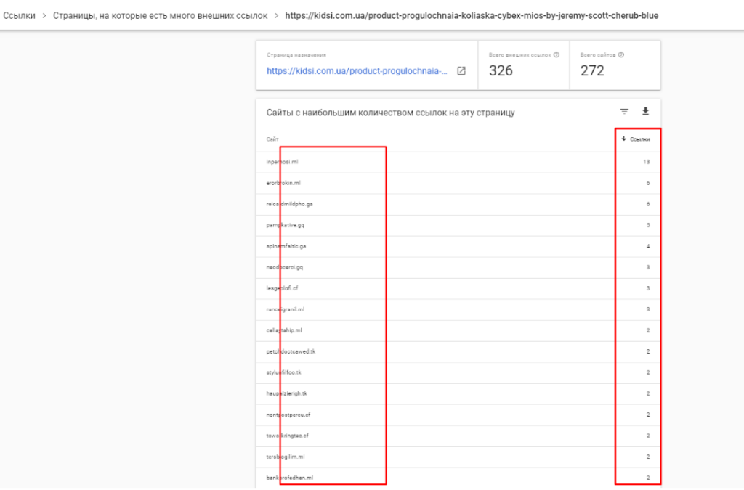Image resolution: width=744 pixels, height=490 pixels.
Task: Click help icon next to 'Всего сайтов'
Action: [621, 54]
